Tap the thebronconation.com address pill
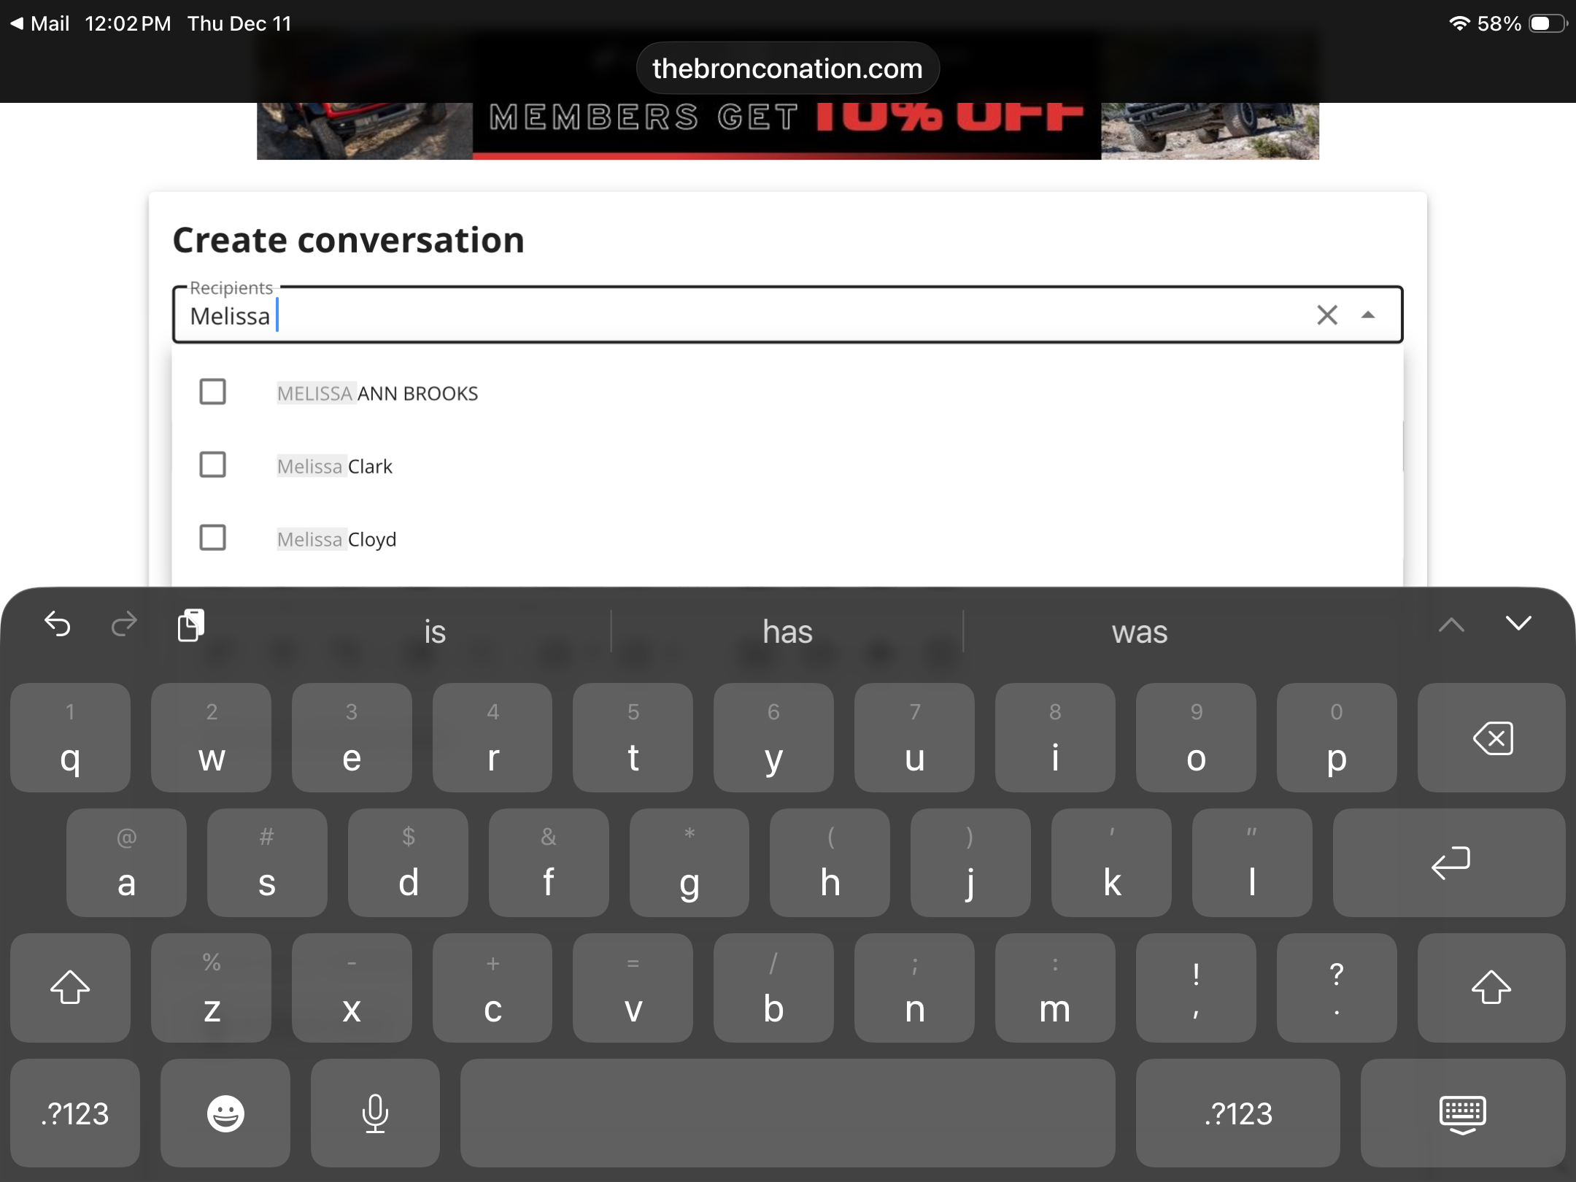Screen dimensions: 1576x1182 (787, 69)
